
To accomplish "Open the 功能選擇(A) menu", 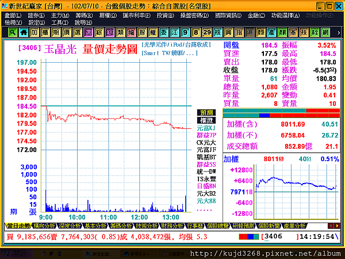I will (285, 16).
